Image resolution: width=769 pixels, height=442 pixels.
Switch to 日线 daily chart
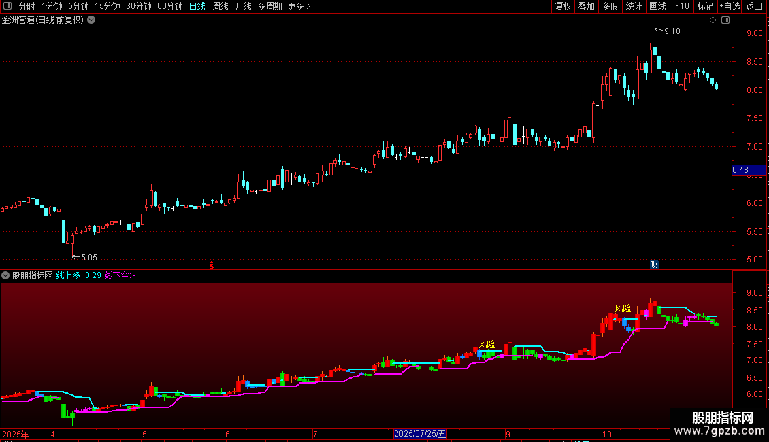[x=197, y=6]
